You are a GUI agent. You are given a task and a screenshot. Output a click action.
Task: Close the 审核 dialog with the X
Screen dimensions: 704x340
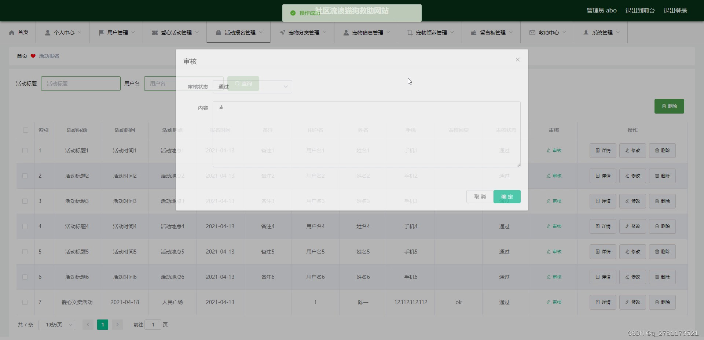pyautogui.click(x=518, y=60)
